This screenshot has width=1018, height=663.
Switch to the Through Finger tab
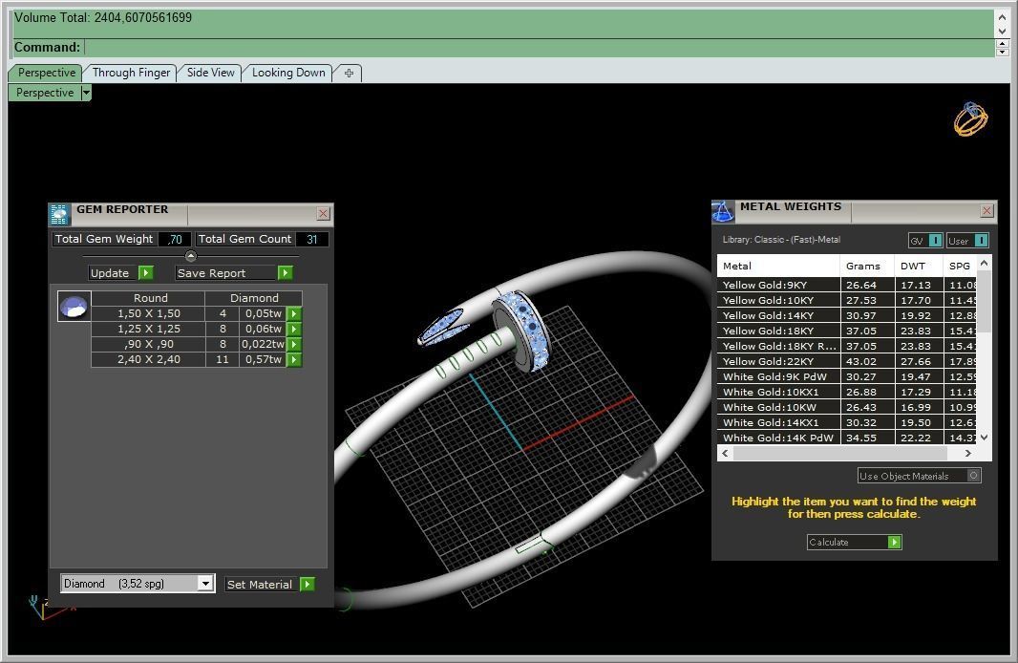coord(131,73)
